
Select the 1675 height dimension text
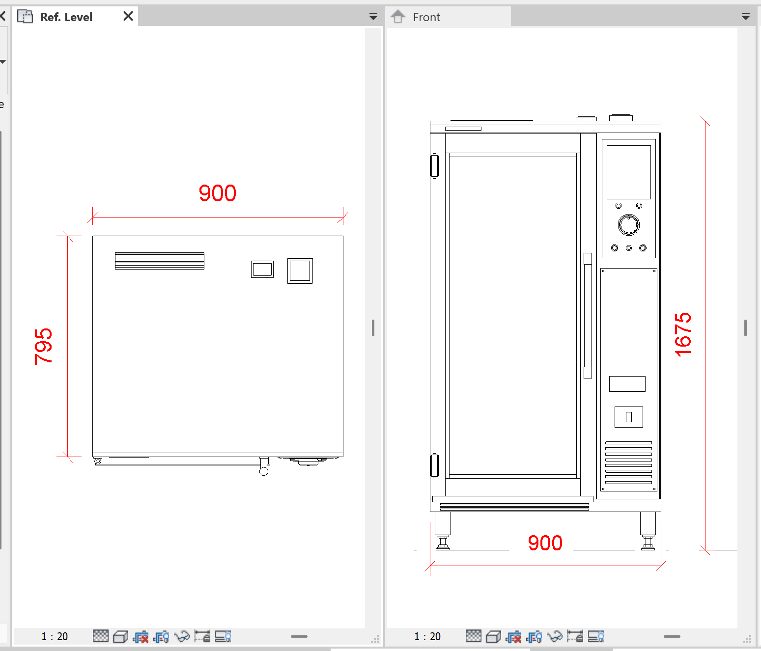(x=683, y=334)
